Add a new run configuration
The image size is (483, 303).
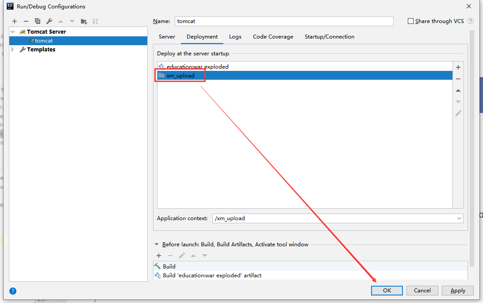[15, 21]
